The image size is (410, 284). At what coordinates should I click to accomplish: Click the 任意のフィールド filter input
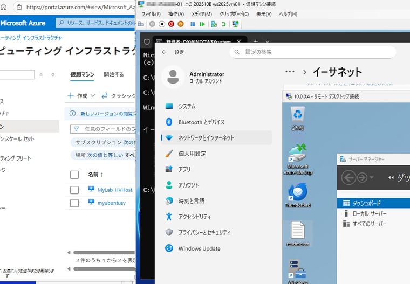[x=102, y=129]
